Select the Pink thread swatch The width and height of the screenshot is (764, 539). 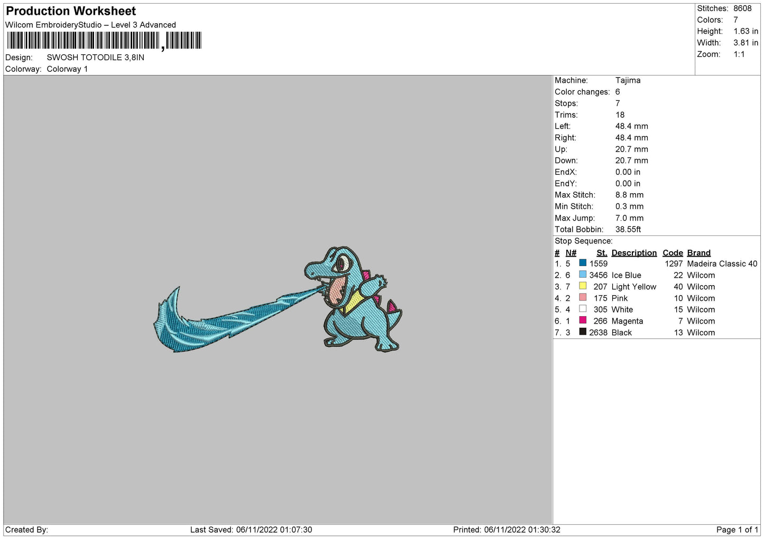click(583, 298)
